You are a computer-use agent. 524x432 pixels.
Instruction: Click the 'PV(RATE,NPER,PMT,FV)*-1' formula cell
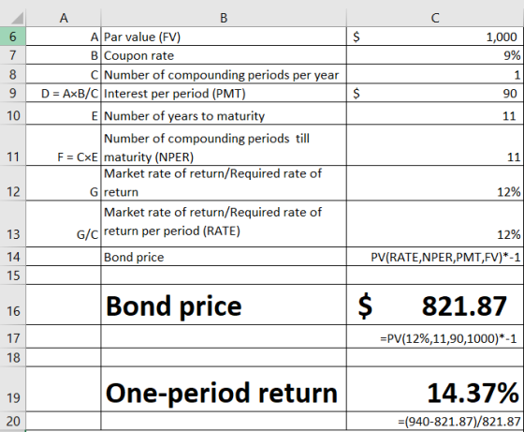tap(435, 257)
